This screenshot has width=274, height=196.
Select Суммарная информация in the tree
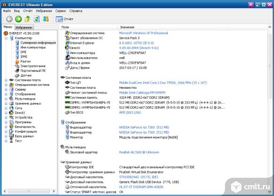pos(38,43)
